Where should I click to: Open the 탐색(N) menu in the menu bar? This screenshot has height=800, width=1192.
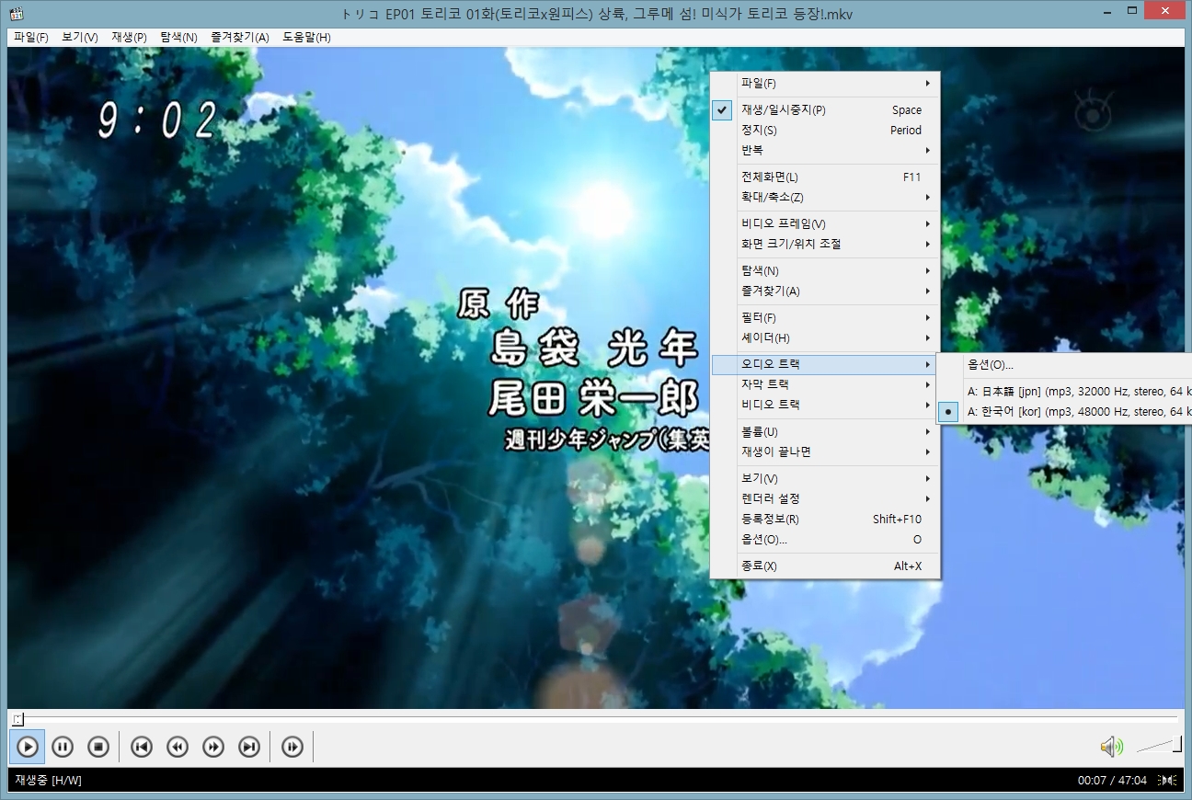[178, 37]
